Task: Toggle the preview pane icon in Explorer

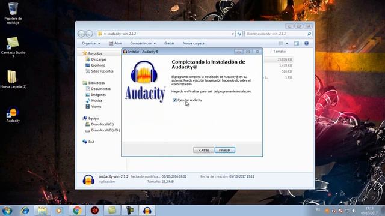Action: (297, 43)
